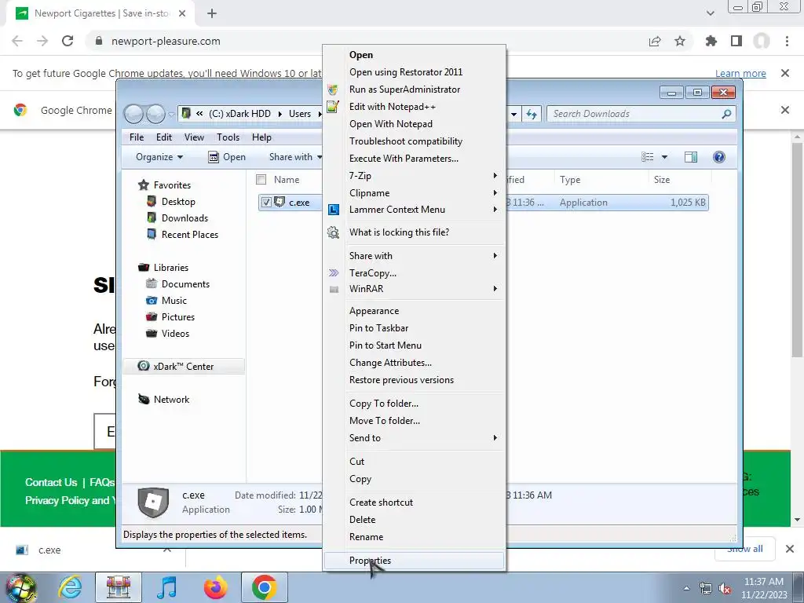The image size is (804, 603).
Task: Open the Share with toolbar dropdown
Action: pos(295,157)
